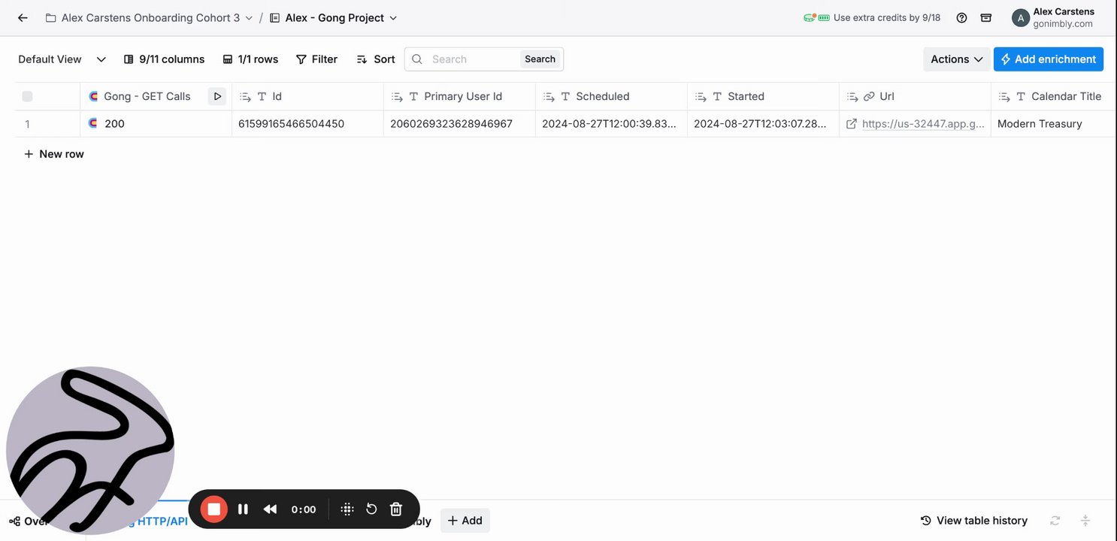This screenshot has height=541, width=1117.
Task: Click the recorder drag grid icon
Action: (x=347, y=509)
